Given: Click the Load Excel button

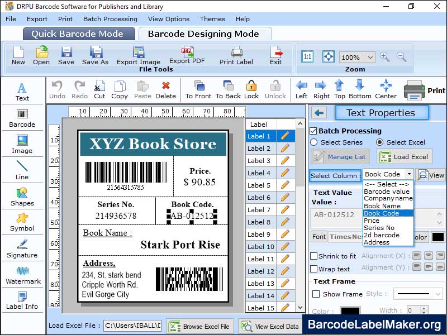Looking at the screenshot, I should (x=405, y=157).
